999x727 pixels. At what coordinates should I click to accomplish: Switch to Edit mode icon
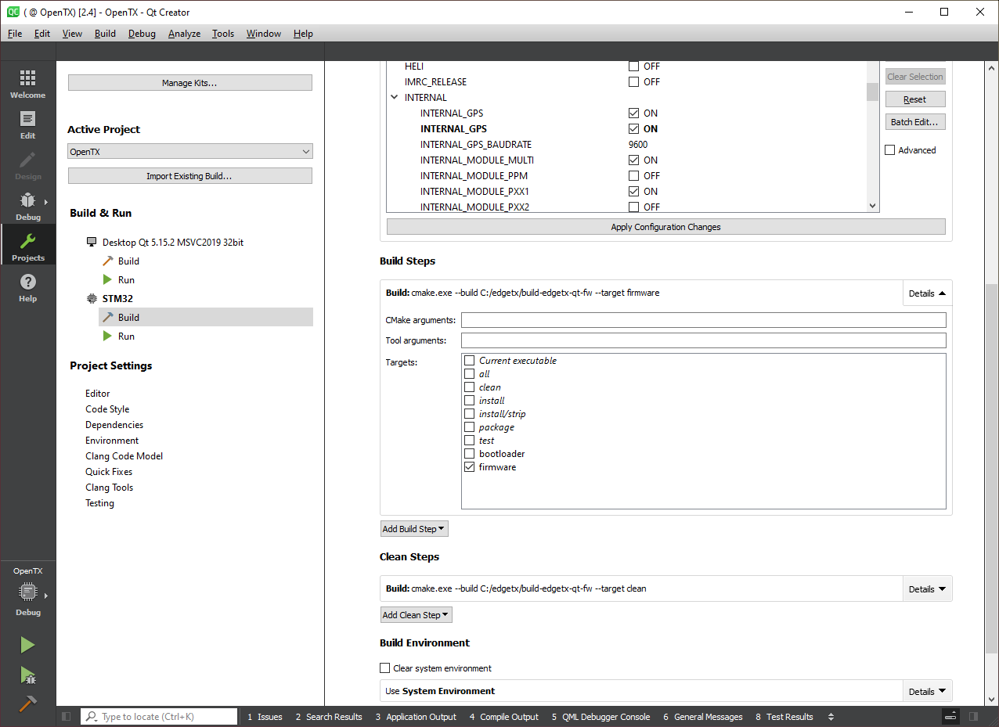point(27,125)
